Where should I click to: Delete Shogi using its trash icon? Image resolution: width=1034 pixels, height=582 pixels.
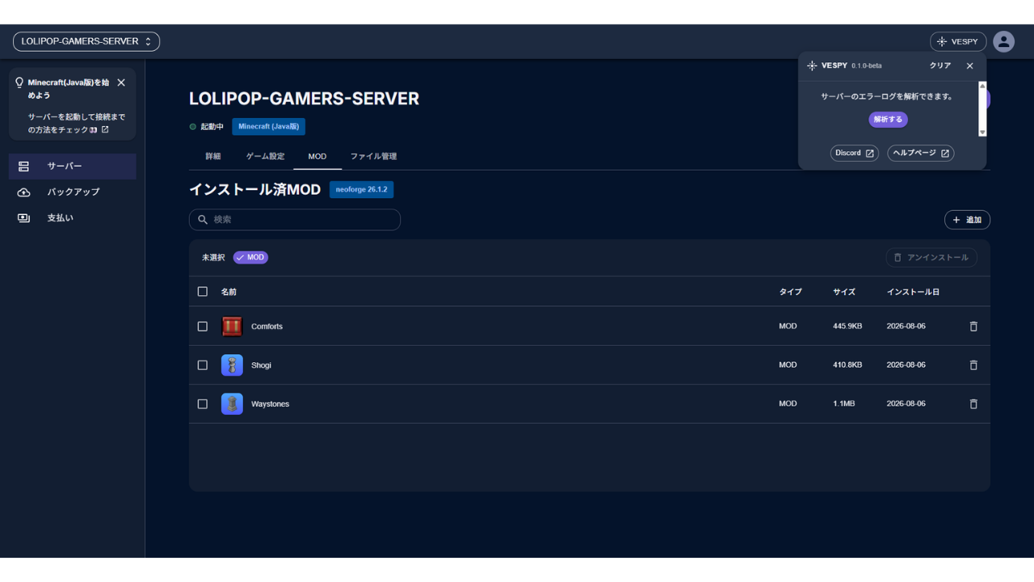(973, 365)
